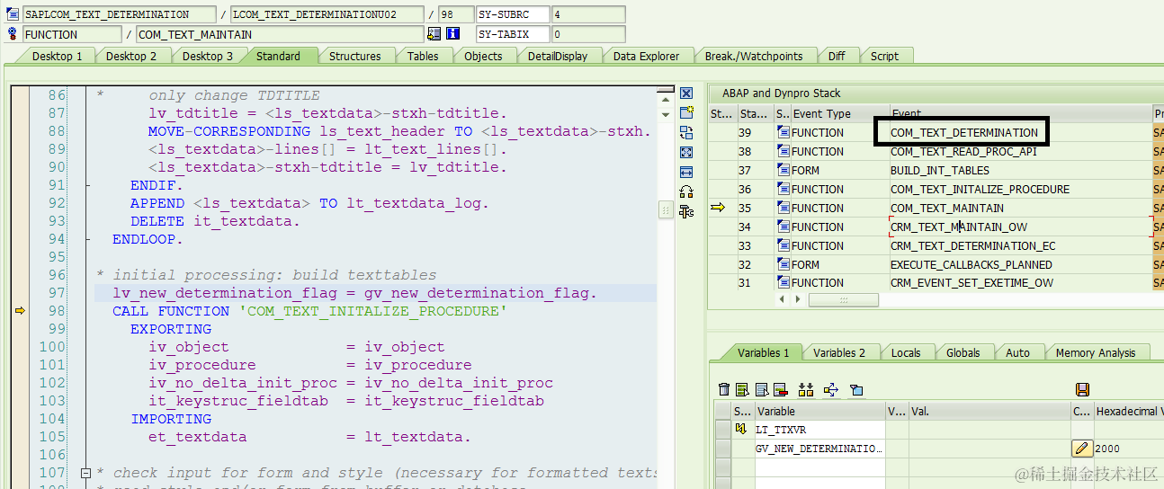This screenshot has height=489, width=1164.
Task: Click the pencil change-value button for GV_NEW_DETERMINATIO
Action: point(1082,448)
